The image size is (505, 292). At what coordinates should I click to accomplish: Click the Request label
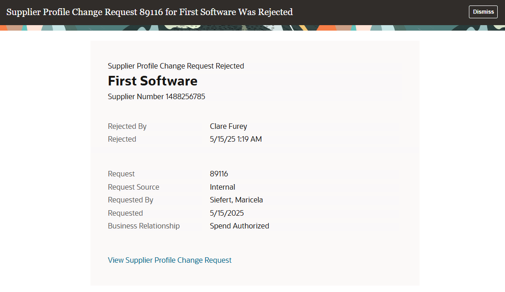pos(121,174)
